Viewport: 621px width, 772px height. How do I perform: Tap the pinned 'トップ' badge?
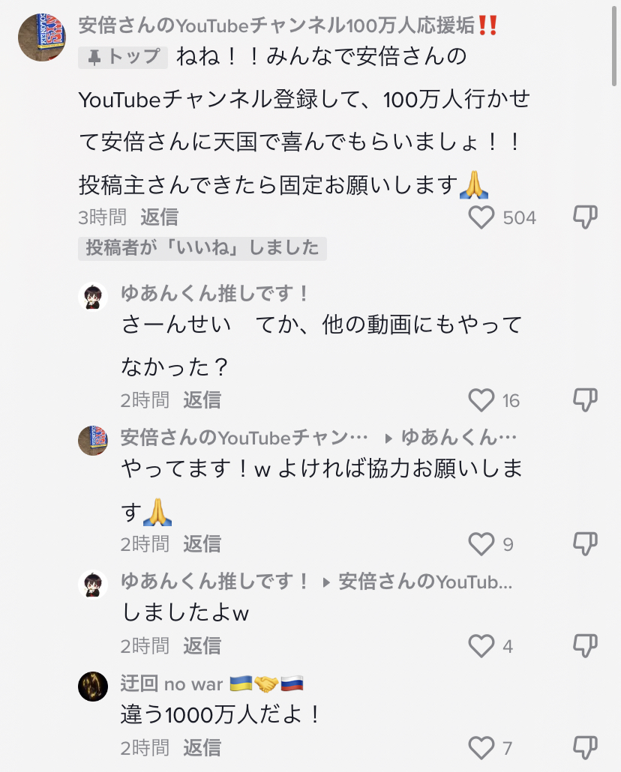point(123,57)
